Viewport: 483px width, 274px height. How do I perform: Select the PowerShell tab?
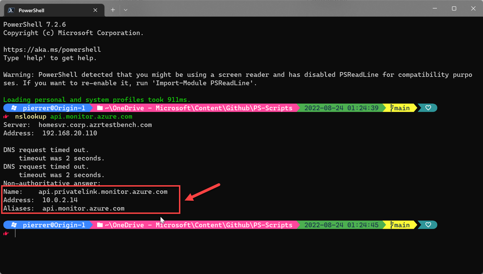[54, 10]
